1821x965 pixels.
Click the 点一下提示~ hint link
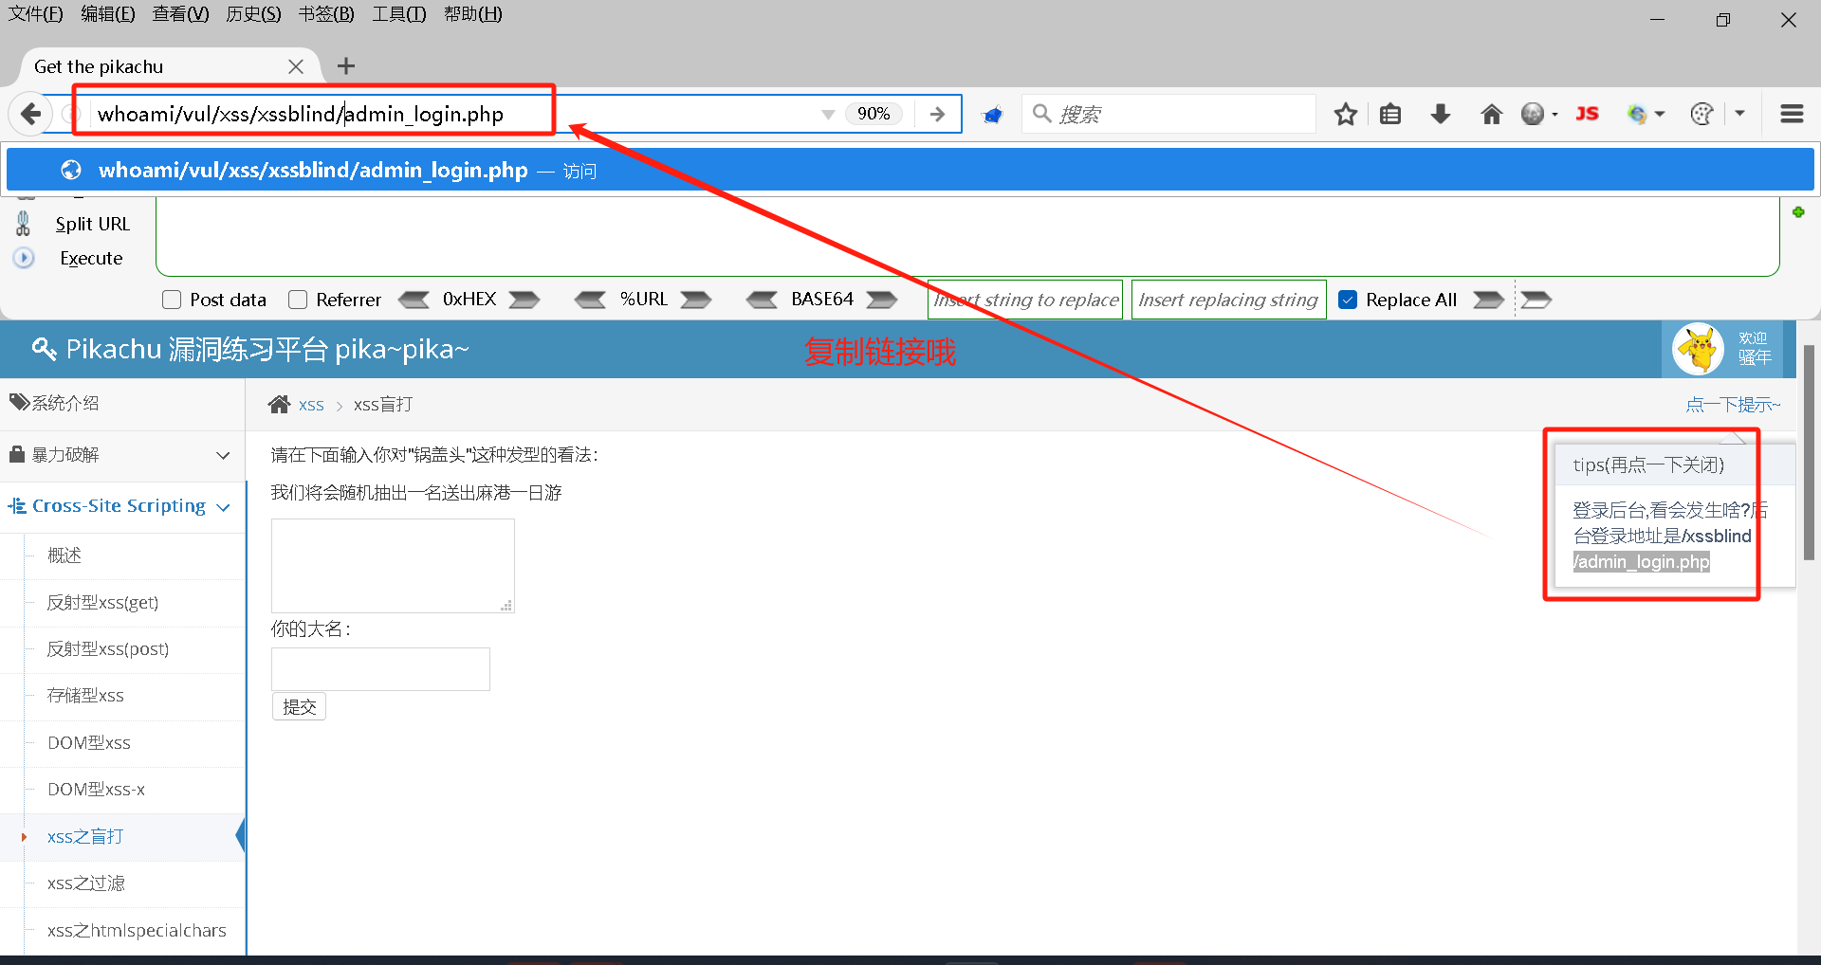coord(1733,405)
